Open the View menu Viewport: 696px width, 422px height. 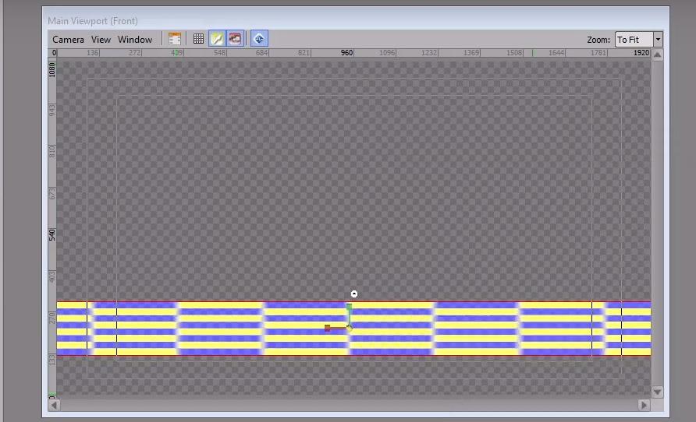pyautogui.click(x=101, y=40)
